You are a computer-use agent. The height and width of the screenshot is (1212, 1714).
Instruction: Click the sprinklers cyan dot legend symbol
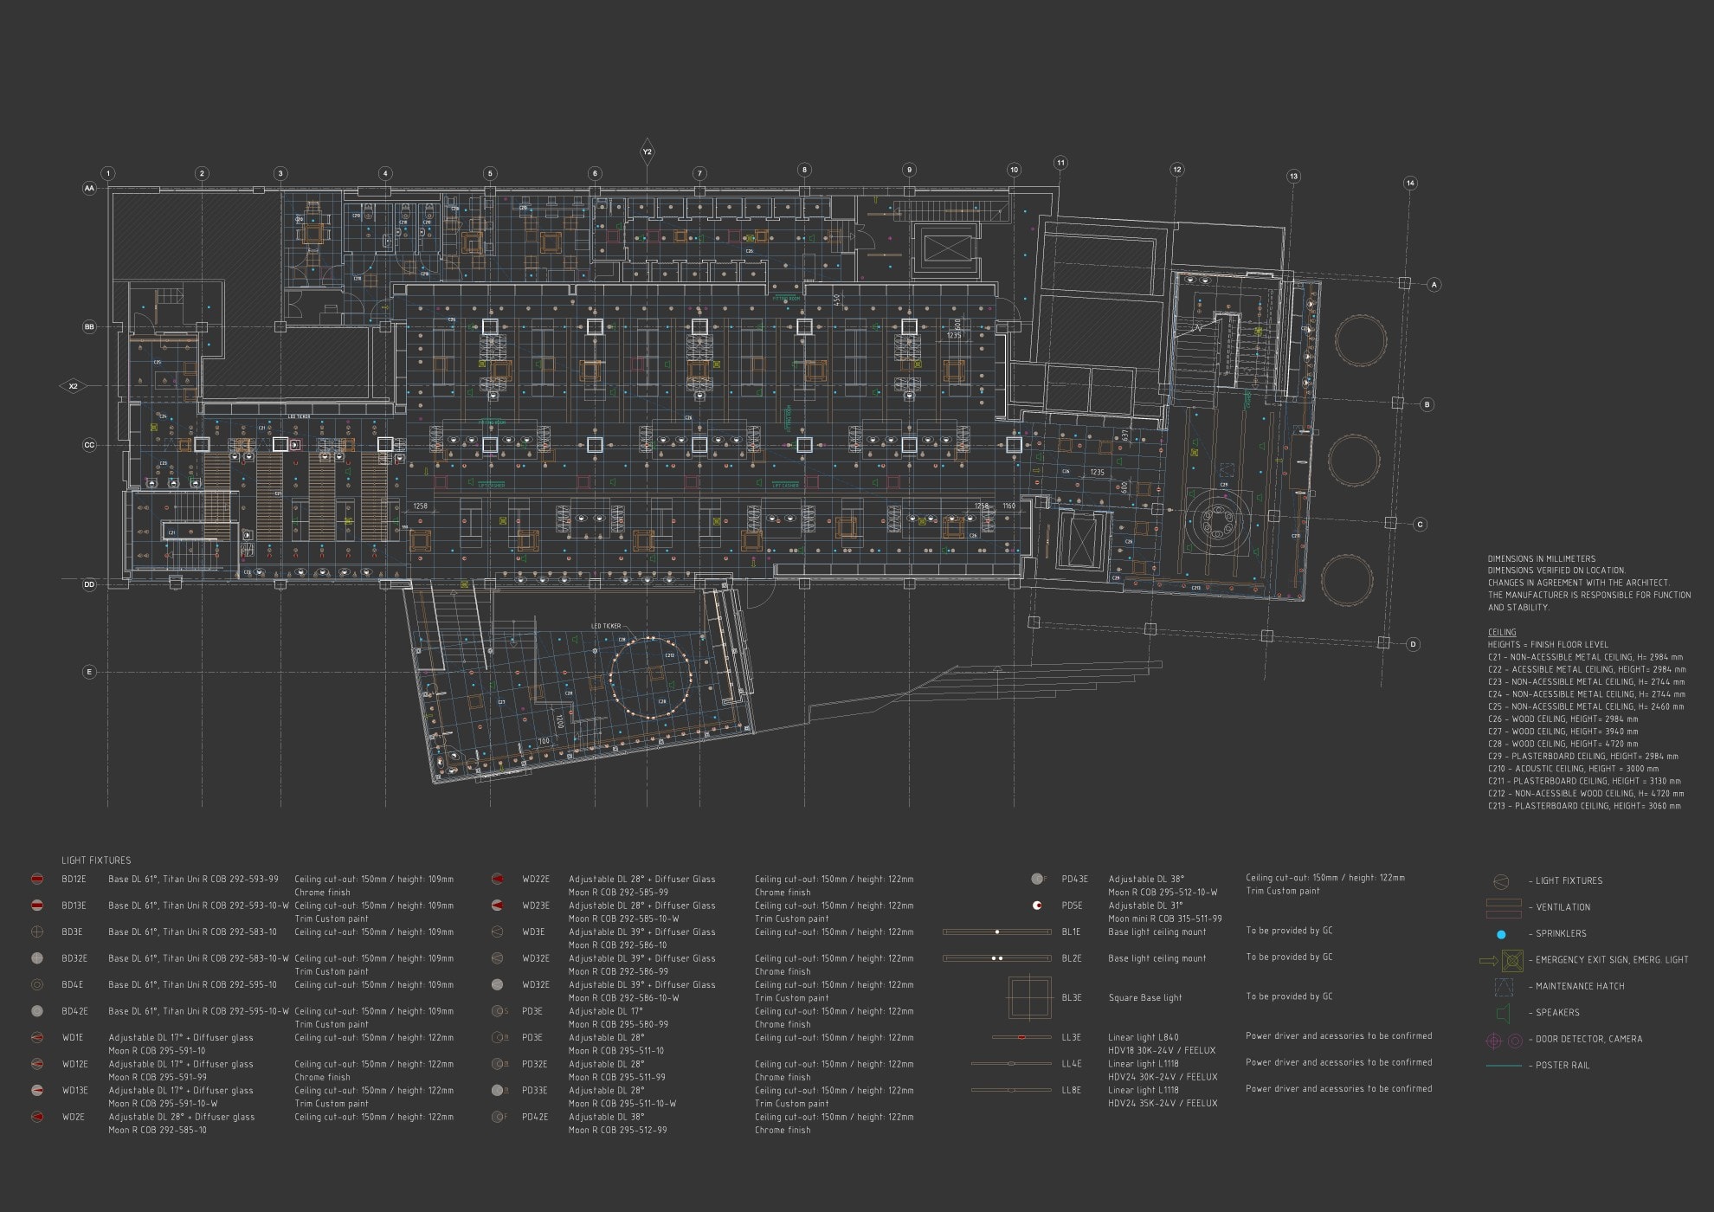1501,934
